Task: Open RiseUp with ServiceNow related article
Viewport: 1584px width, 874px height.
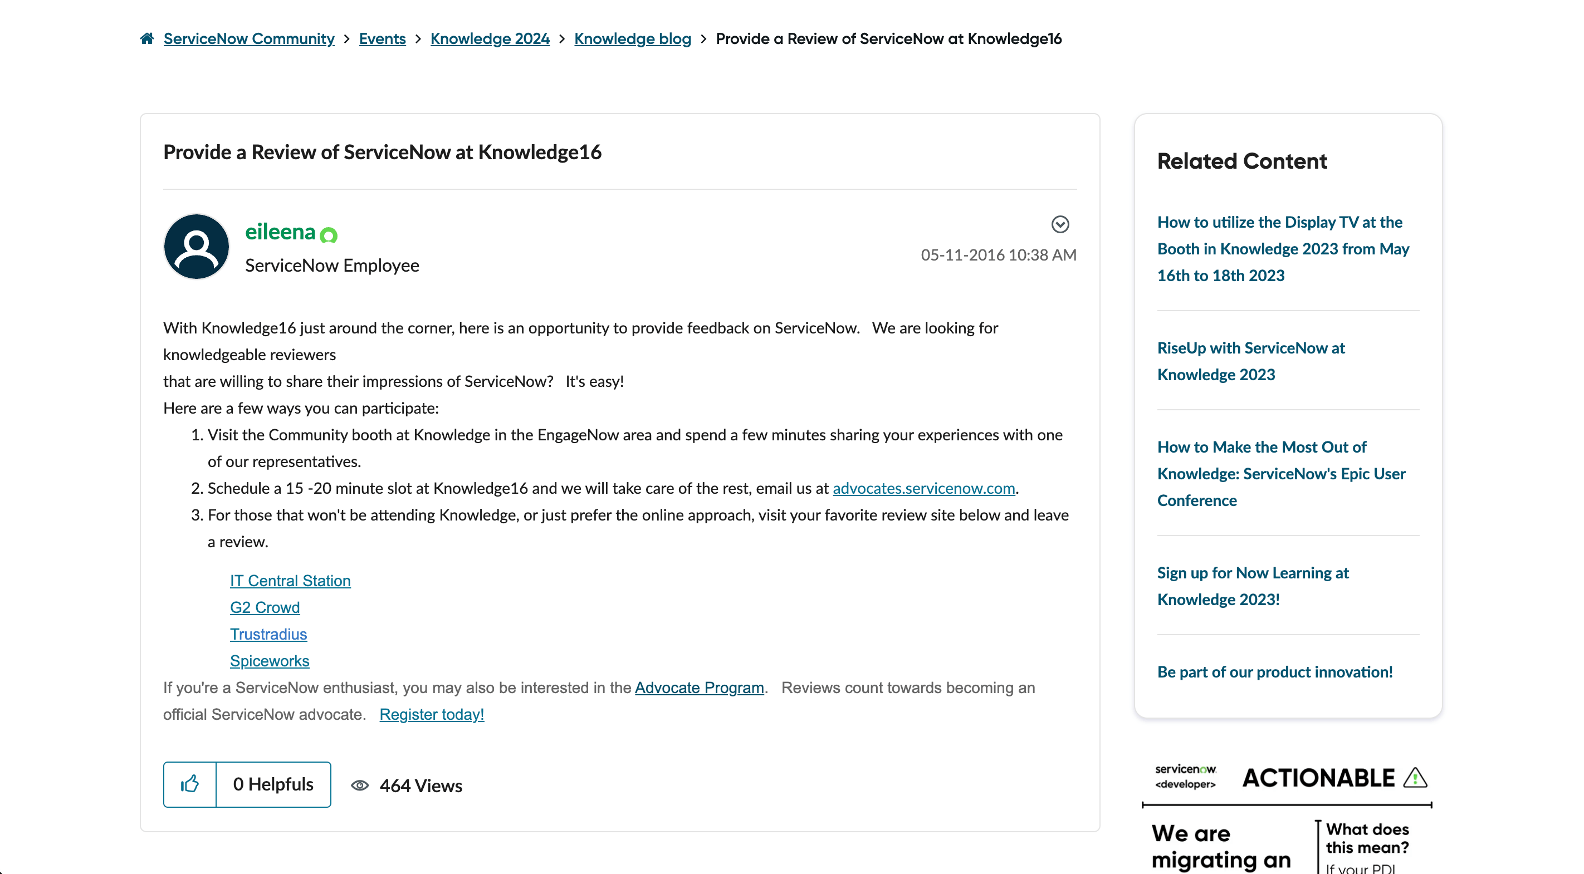Action: (x=1250, y=361)
